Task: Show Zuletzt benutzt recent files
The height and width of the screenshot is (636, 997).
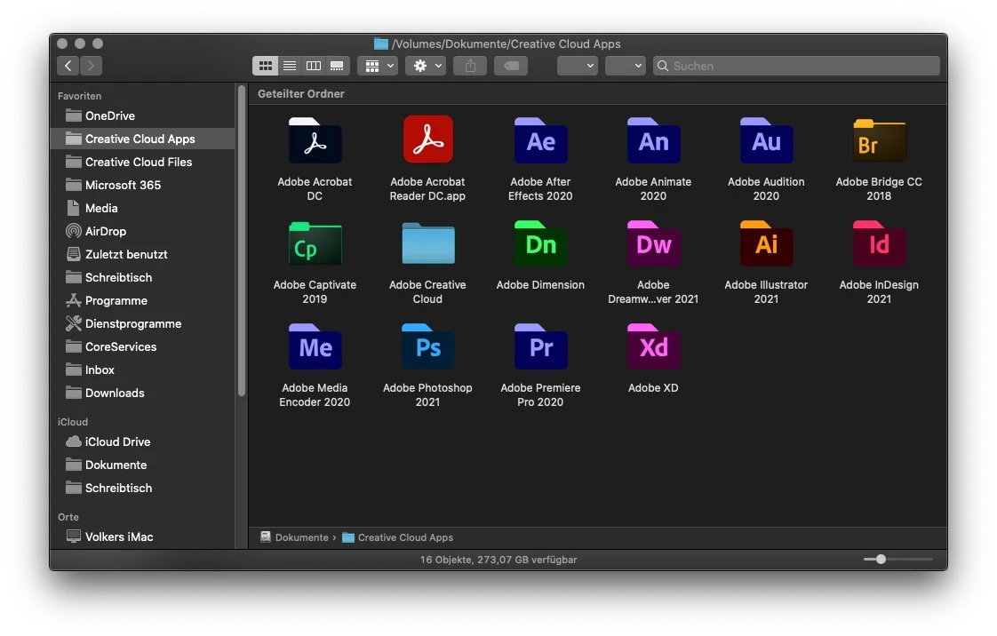Action: click(142, 254)
